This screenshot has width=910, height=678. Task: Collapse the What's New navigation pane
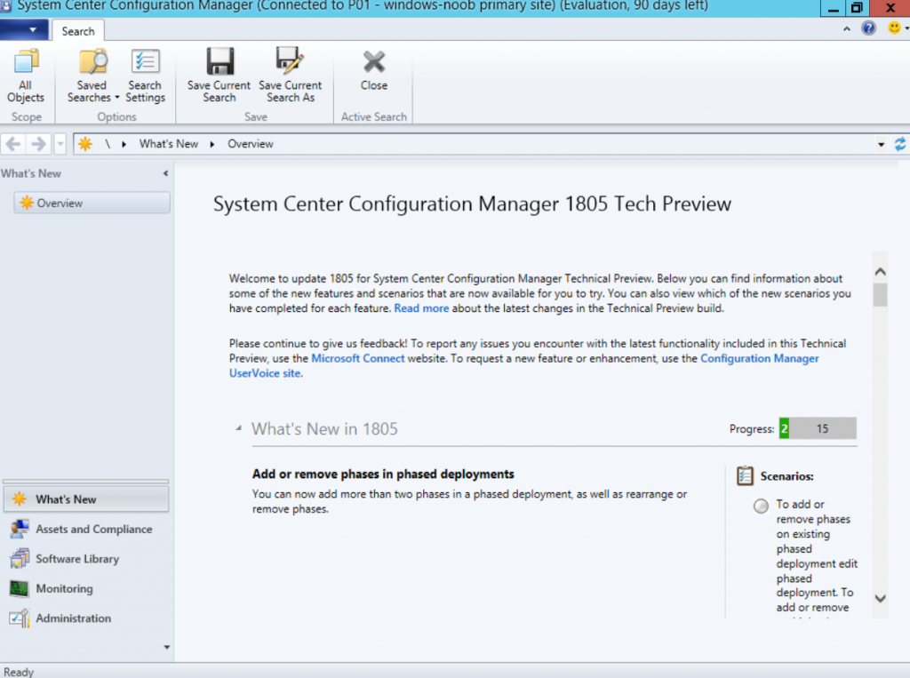(x=165, y=173)
